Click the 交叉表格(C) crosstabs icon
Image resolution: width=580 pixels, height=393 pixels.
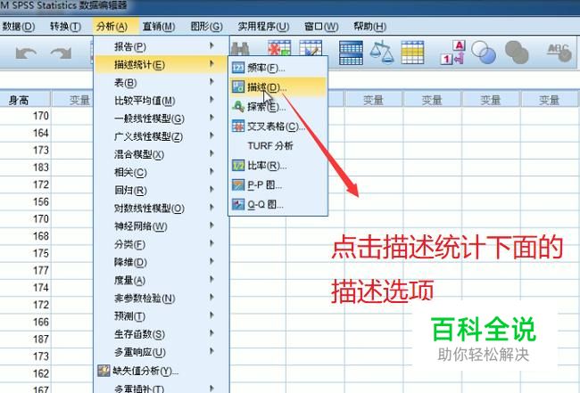[x=238, y=127]
